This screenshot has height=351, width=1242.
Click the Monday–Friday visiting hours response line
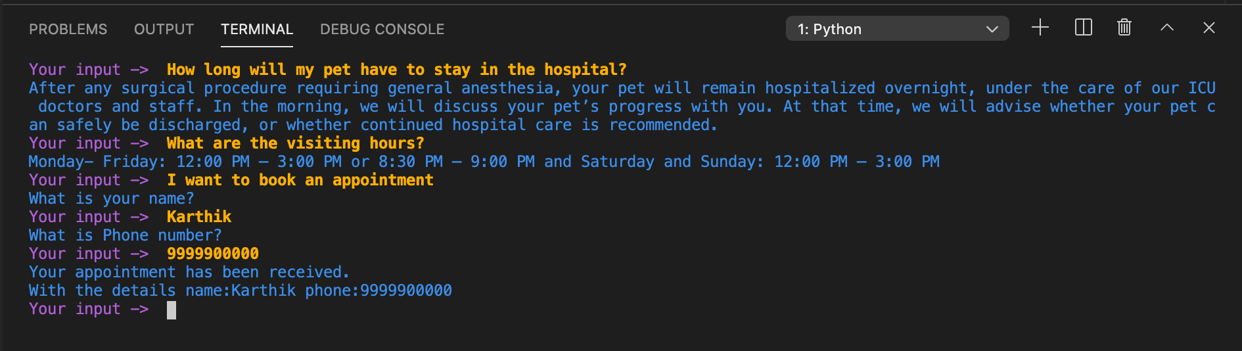tap(484, 162)
